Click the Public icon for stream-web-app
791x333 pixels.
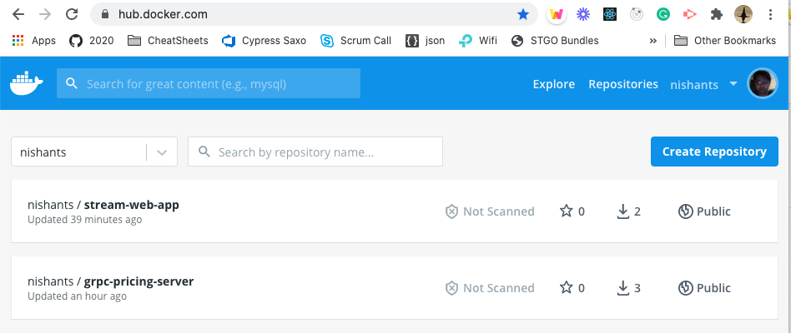pyautogui.click(x=685, y=211)
